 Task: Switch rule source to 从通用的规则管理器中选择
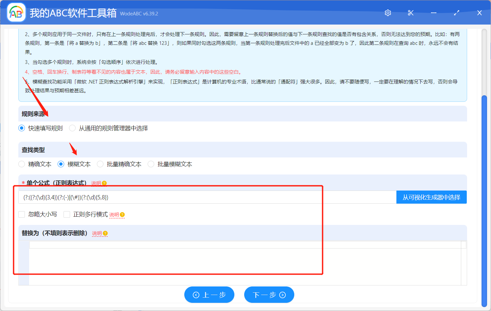point(72,128)
